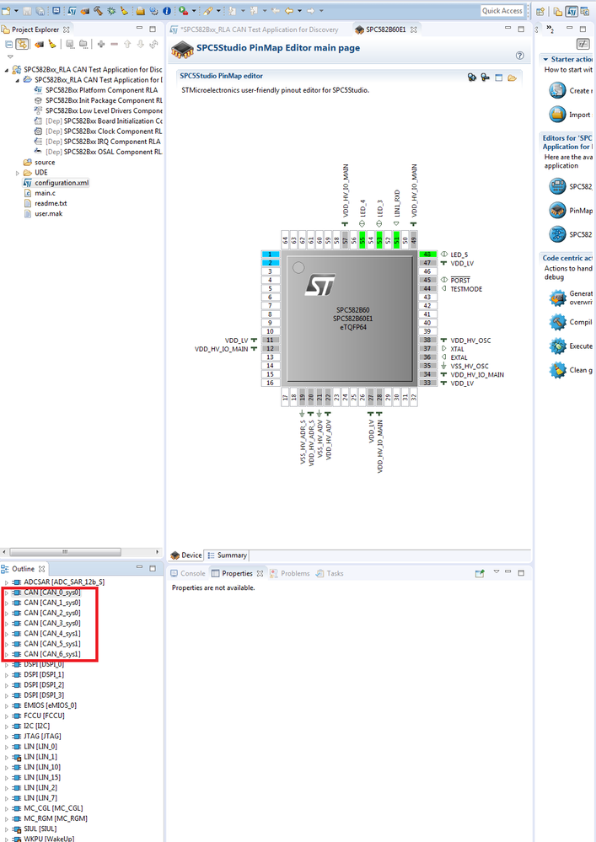Expand the CAN [CAN_0_sys0] outline node
The image size is (596, 842).
7,593
